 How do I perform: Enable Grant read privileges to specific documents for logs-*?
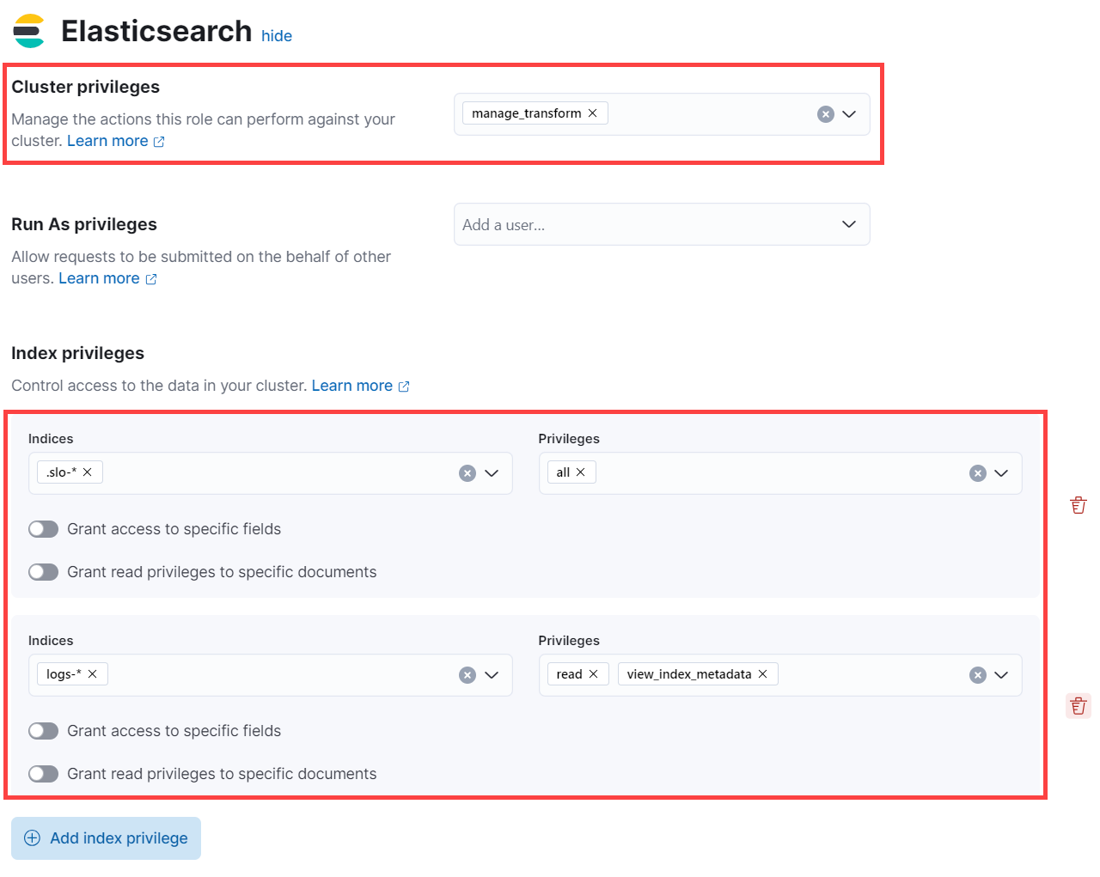(43, 773)
